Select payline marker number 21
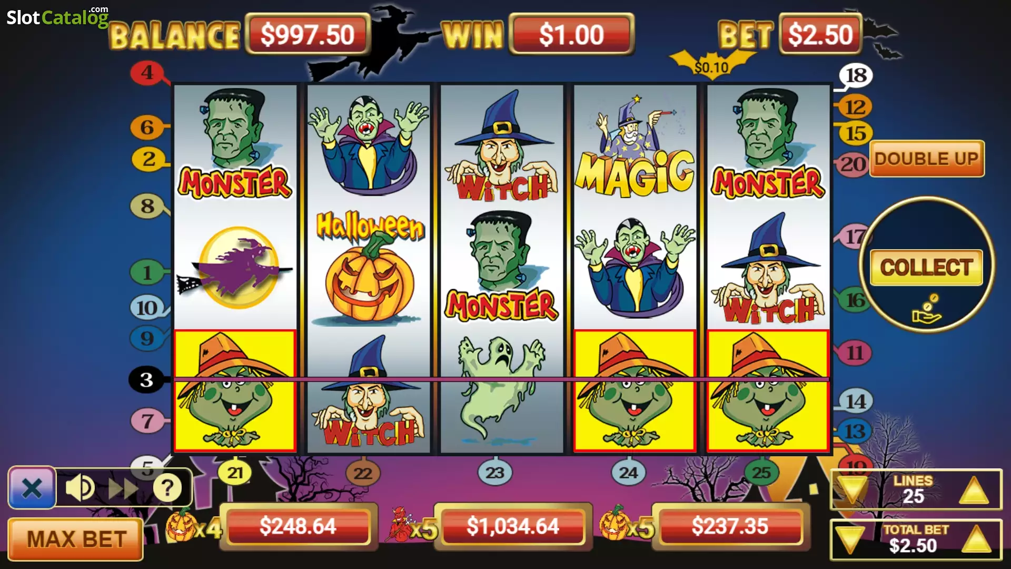1011x569 pixels. tap(235, 473)
